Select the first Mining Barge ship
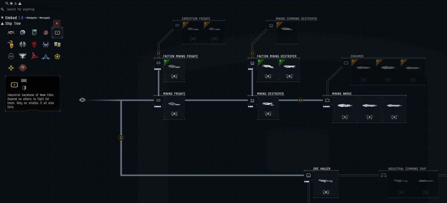 point(345,109)
